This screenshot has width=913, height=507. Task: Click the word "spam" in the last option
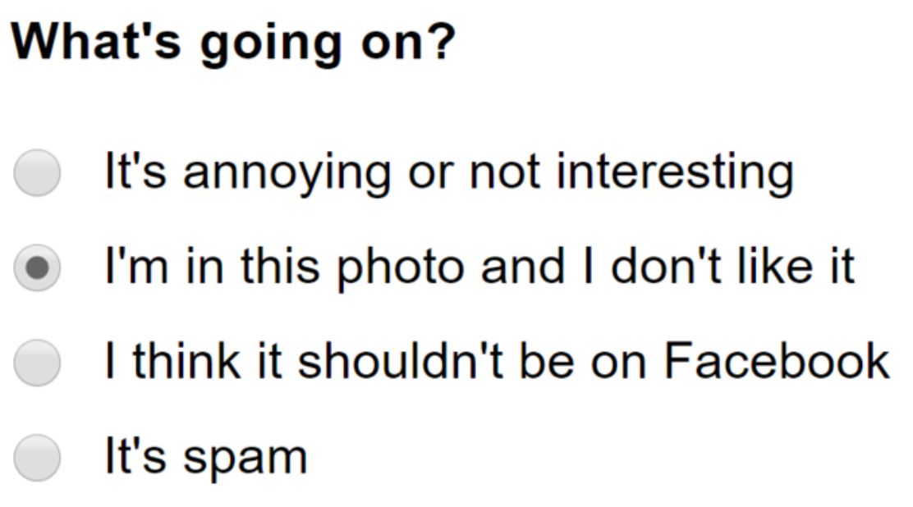point(245,458)
